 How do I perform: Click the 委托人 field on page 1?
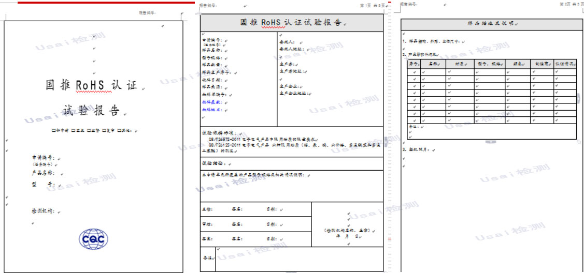point(288,42)
